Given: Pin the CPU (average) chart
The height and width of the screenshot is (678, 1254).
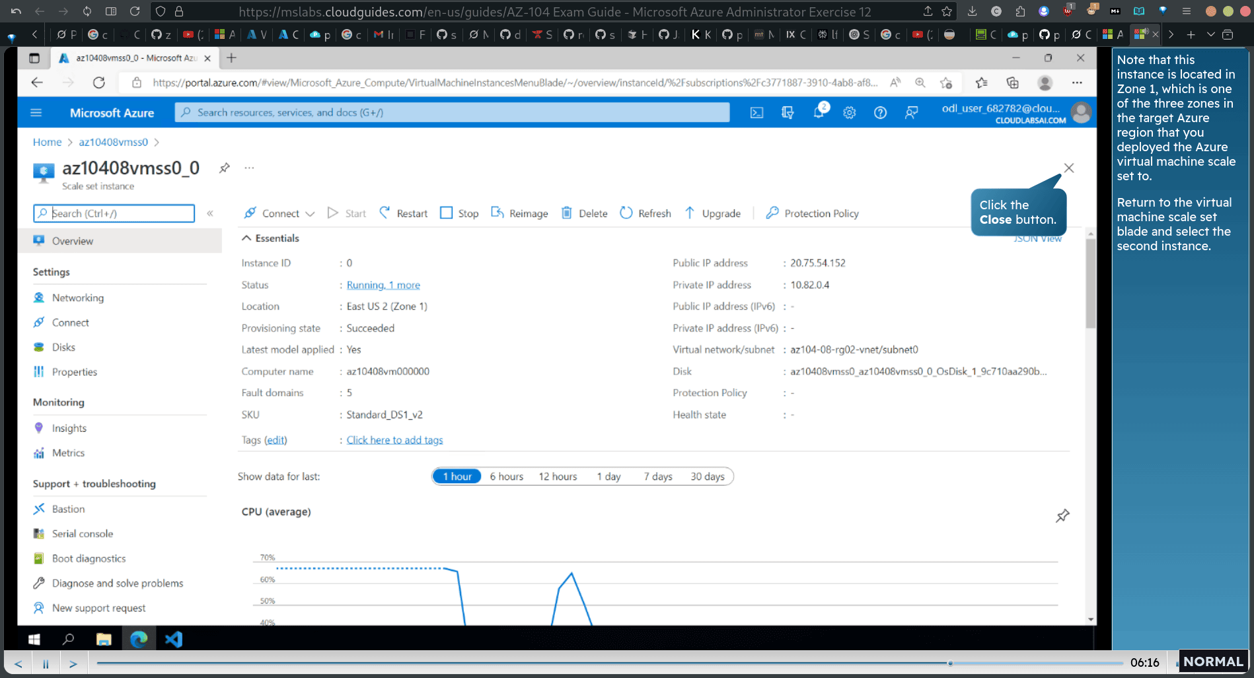Looking at the screenshot, I should point(1062,516).
